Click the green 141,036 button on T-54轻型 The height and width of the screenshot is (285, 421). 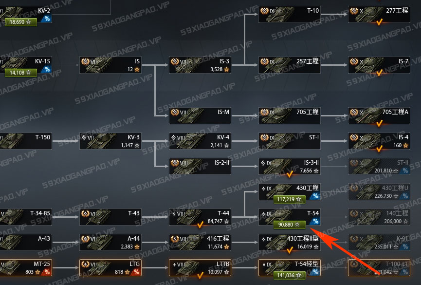pyautogui.click(x=290, y=275)
